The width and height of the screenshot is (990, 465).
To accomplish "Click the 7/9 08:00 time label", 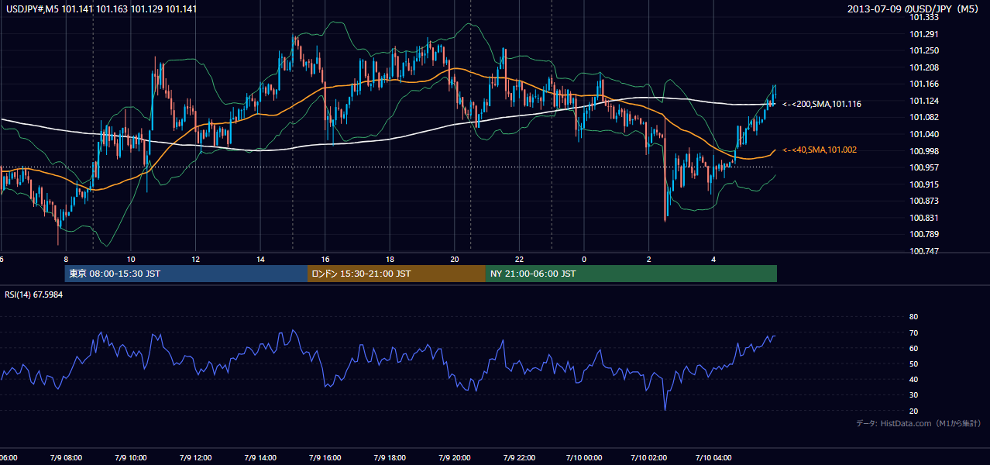I will (66, 457).
